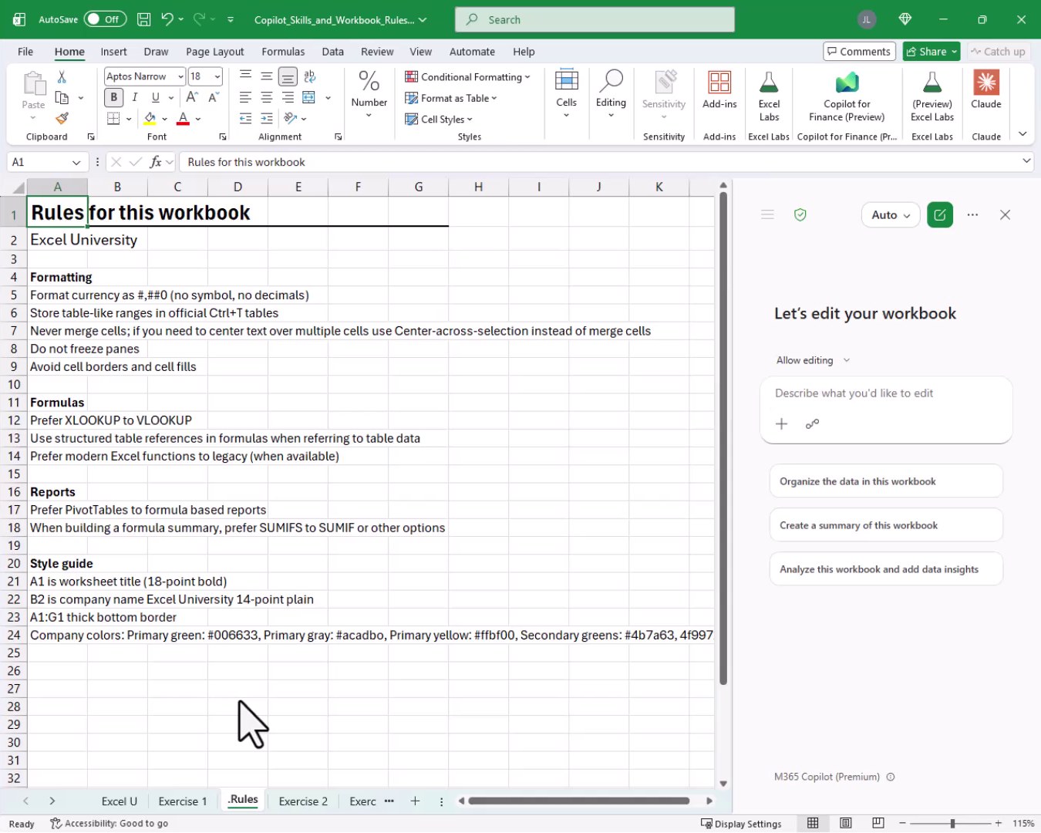Click the Increase Indent icon
The height and width of the screenshot is (833, 1041).
click(266, 119)
